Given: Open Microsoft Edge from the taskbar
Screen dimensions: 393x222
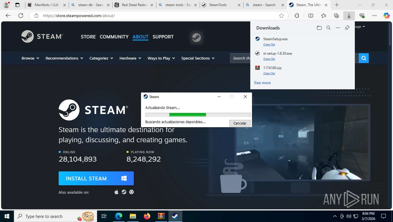Looking at the screenshot, I should (119, 216).
